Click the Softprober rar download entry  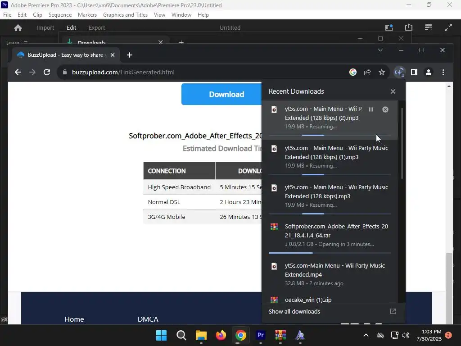tap(330, 237)
